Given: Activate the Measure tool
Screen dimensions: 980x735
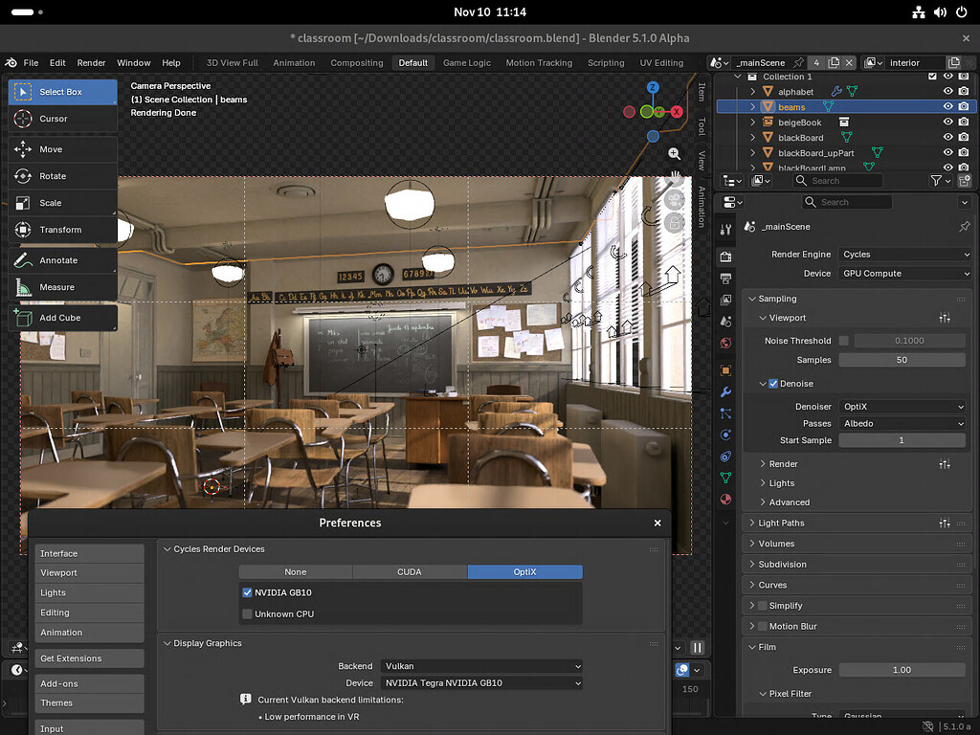Looking at the screenshot, I should (63, 287).
